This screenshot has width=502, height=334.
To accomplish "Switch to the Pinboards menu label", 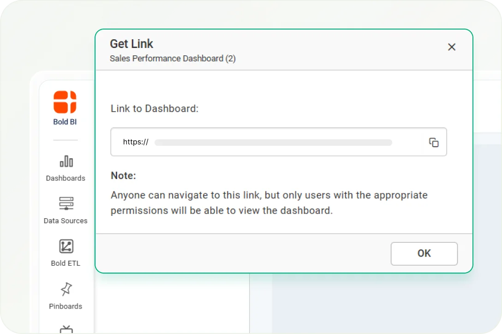I will tap(66, 306).
